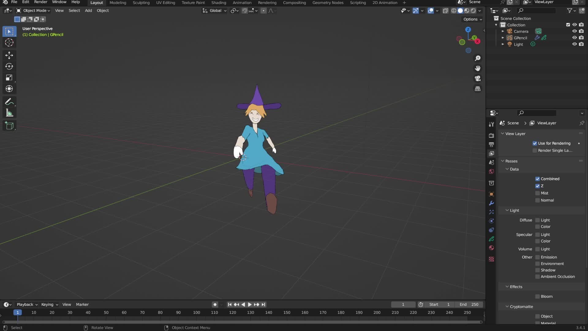Open the Render Properties tab
The height and width of the screenshot is (331, 588).
tap(491, 135)
